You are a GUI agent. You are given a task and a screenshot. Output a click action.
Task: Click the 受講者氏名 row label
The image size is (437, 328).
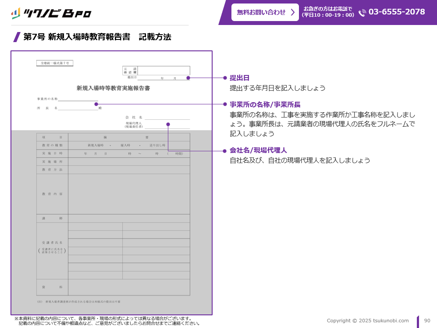click(53, 242)
